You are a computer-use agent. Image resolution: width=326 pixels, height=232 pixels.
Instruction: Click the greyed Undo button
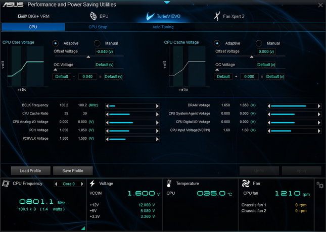click(x=259, y=171)
